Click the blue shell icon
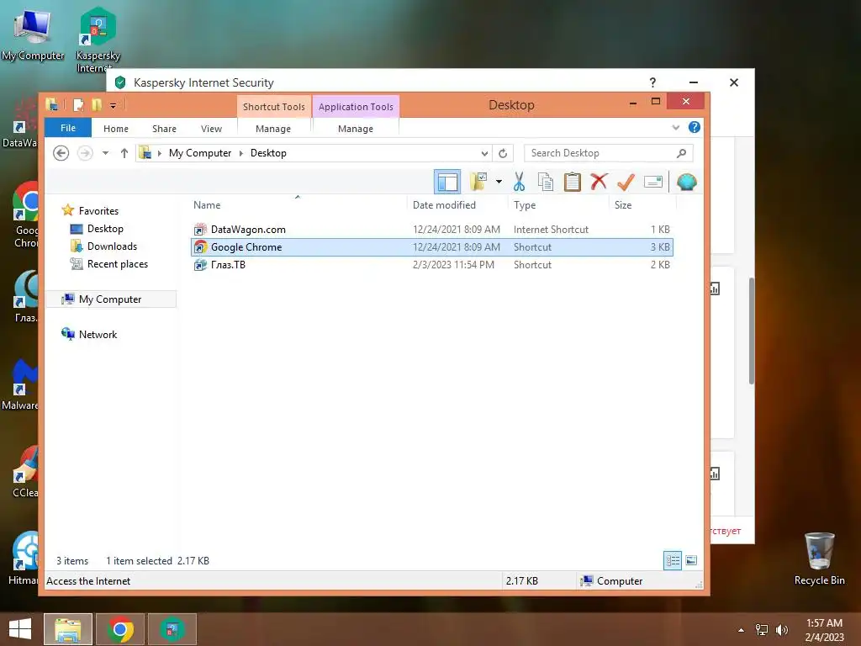Image resolution: width=861 pixels, height=646 pixels. (x=686, y=182)
